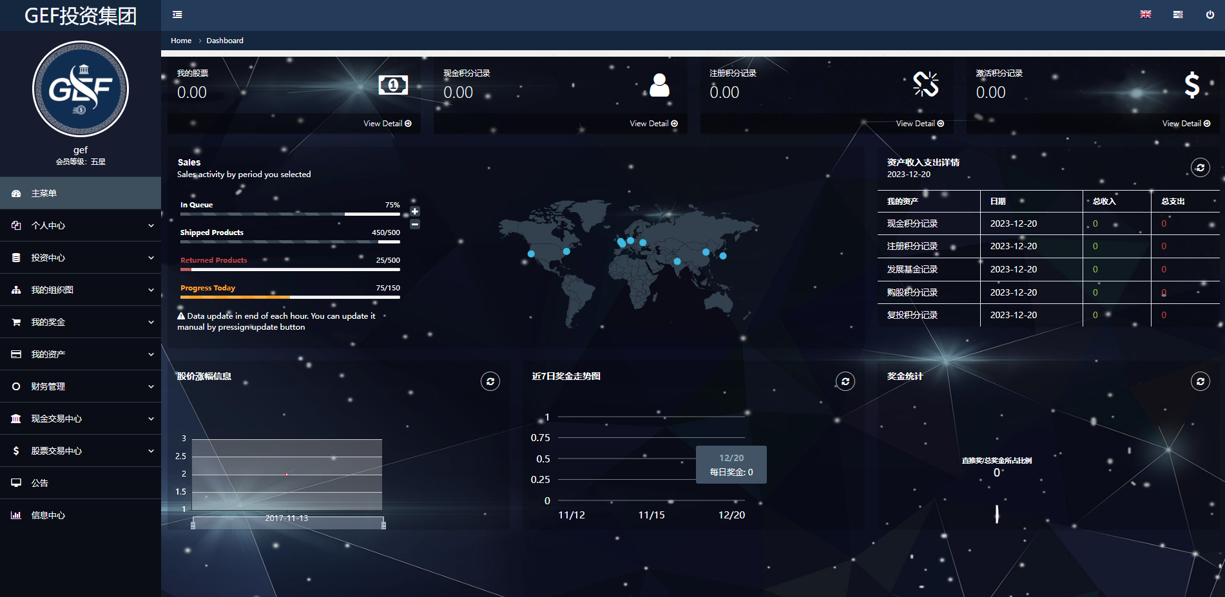Click the icon beside 个人中心
Viewport: 1225px width, 597px height.
point(16,225)
